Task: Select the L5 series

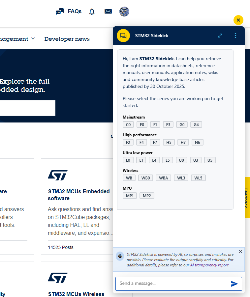Action: [168, 160]
